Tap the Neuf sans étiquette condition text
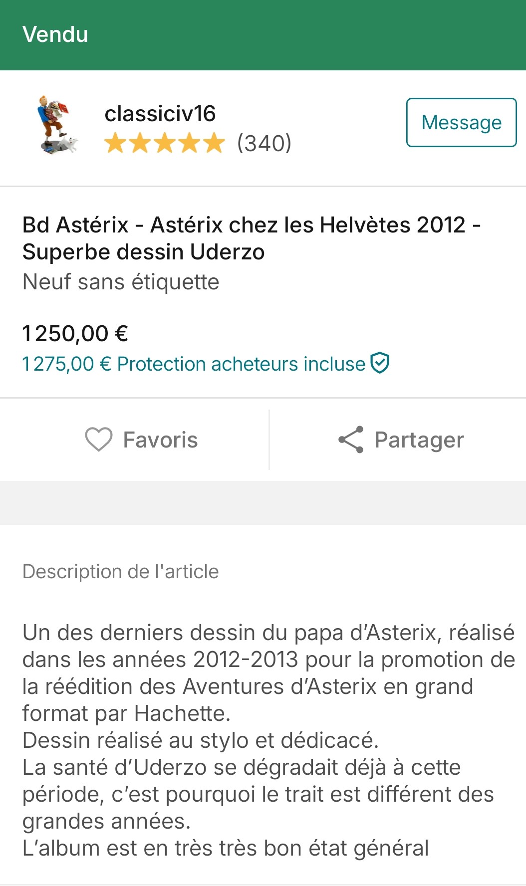This screenshot has width=526, height=886. click(x=121, y=282)
